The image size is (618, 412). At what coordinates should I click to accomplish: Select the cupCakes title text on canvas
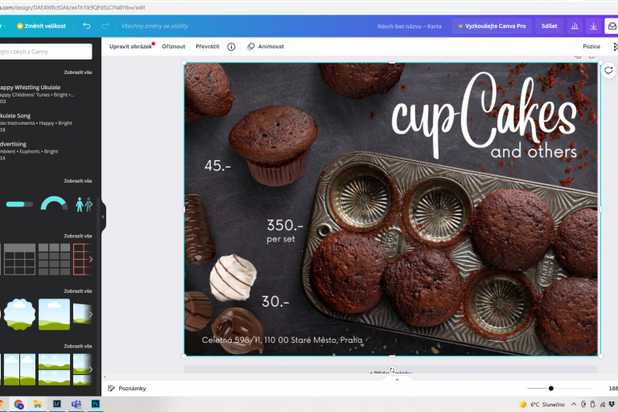(x=484, y=114)
